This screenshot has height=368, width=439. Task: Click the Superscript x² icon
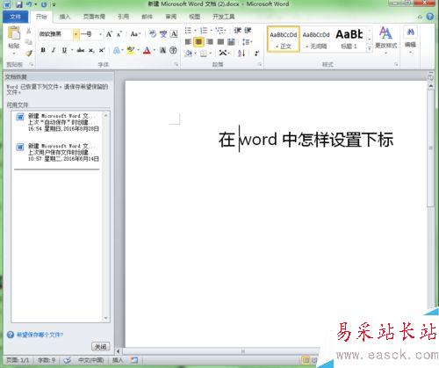[102, 50]
